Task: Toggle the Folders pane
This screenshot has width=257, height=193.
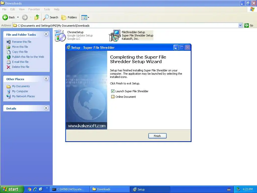Action: pyautogui.click(x=69, y=17)
